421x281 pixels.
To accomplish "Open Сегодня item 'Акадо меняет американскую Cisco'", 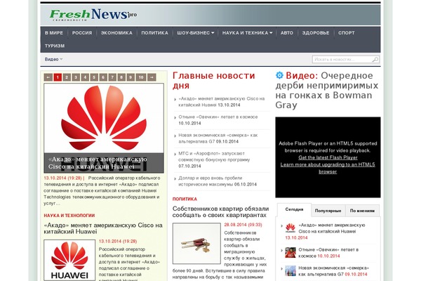I will 332,228.
